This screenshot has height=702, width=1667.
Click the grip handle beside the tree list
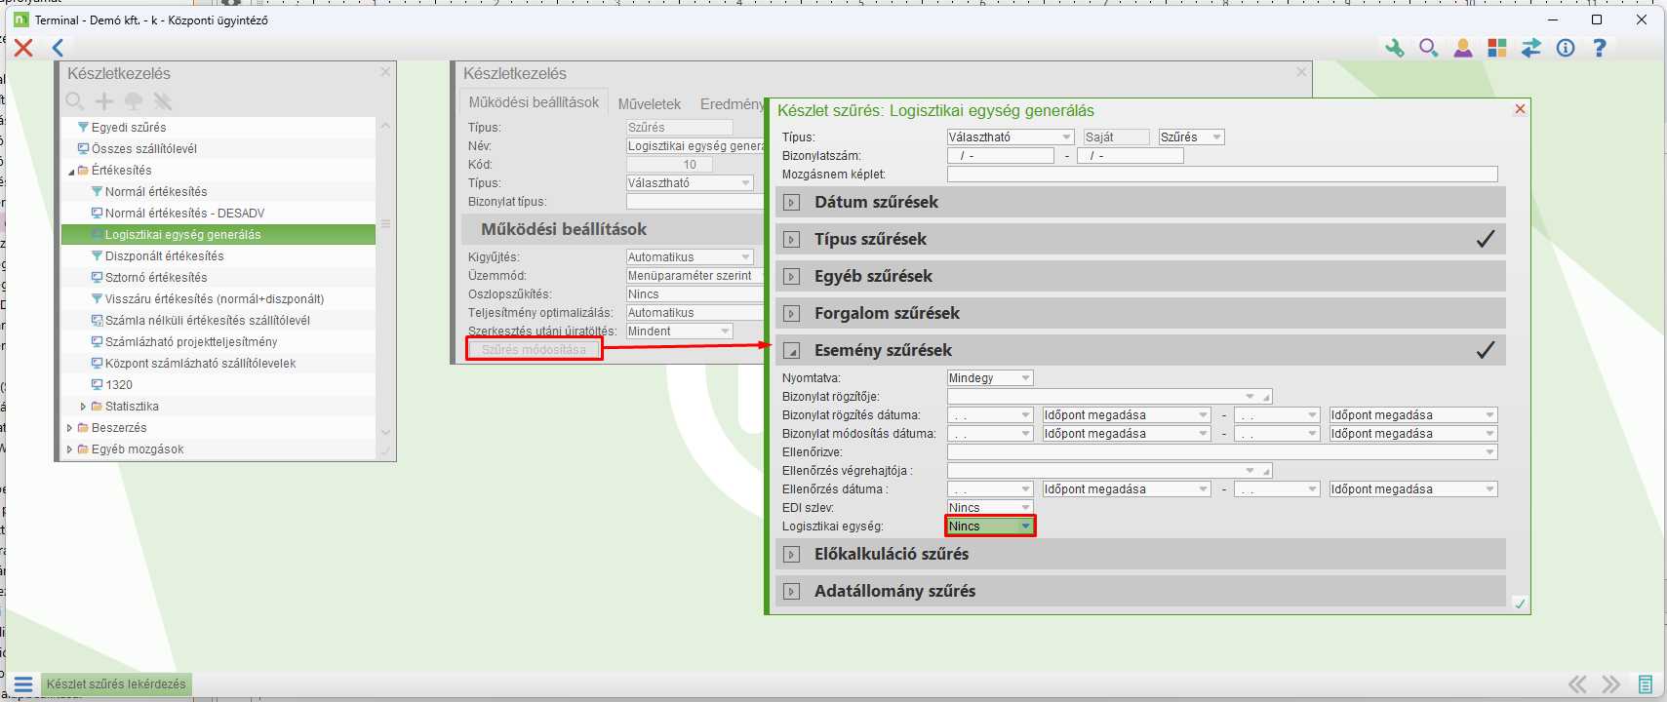[x=386, y=224]
